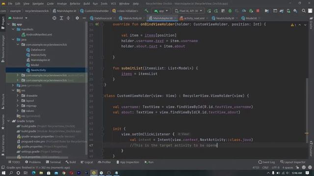This screenshot has height=176, width=314.
Task: Open the Logcat tool window
Action: [x=87, y=162]
